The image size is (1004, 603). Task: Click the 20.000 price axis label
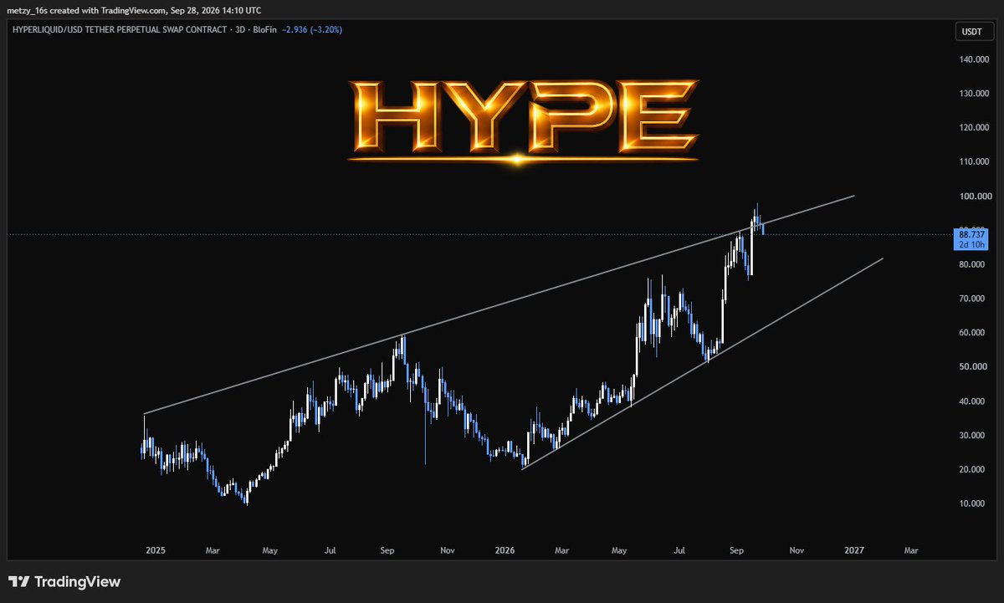971,469
